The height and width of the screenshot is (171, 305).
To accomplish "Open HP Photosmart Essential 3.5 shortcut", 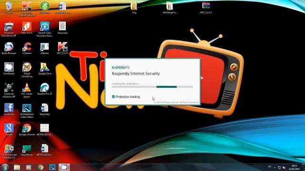I will pos(9,152).
